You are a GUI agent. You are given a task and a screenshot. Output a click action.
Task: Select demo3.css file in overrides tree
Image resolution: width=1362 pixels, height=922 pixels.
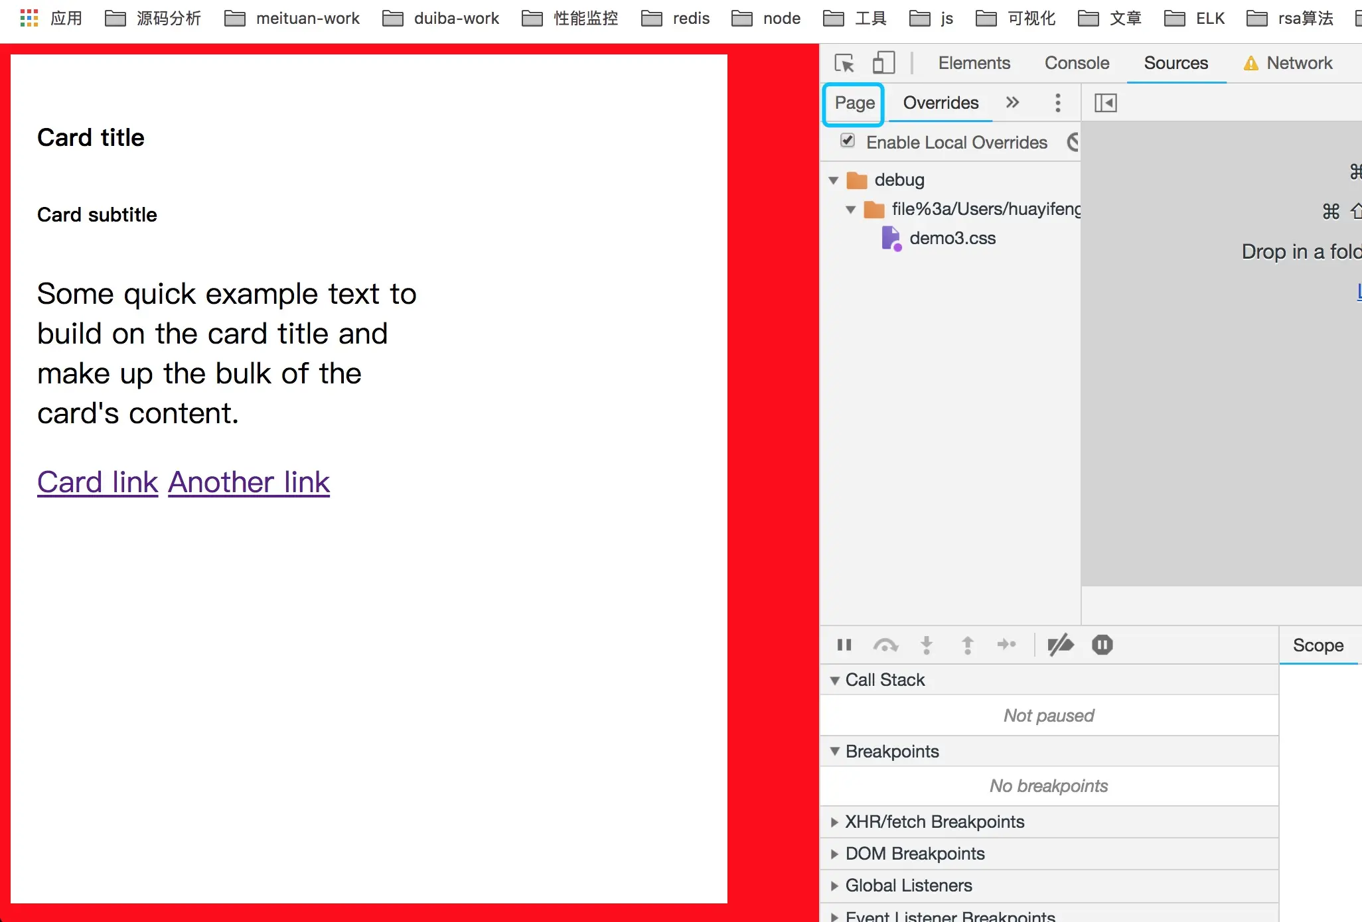952,238
